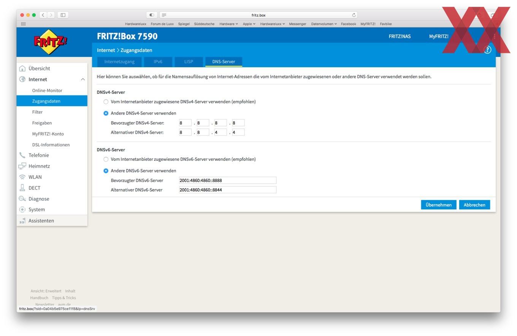Open the Süddeutsche bookmark
This screenshot has height=336, width=517.
(x=204, y=24)
